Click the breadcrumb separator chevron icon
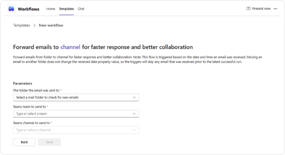Screen dimensions: 285x155 click(x=34, y=25)
